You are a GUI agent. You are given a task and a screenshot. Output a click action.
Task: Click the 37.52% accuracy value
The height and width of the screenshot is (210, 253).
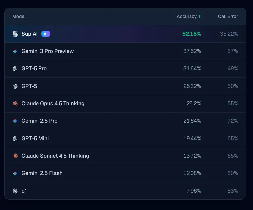pos(192,51)
